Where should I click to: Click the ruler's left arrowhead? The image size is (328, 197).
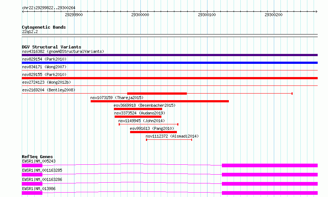click(23, 11)
